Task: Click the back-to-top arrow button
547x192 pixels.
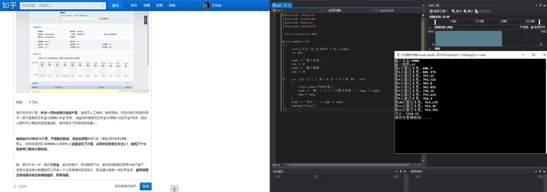Action: pyautogui.click(x=175, y=189)
